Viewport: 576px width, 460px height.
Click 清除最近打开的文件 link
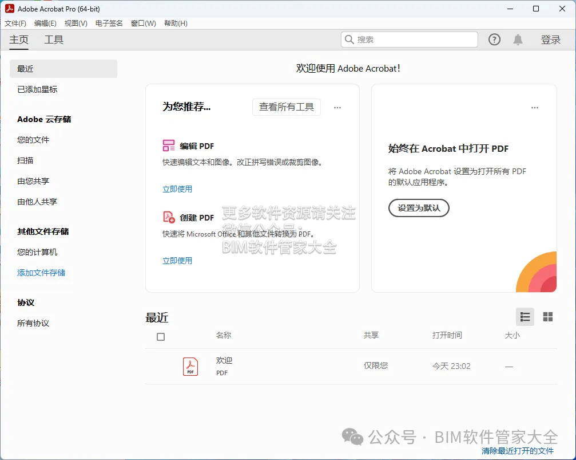[x=517, y=451]
